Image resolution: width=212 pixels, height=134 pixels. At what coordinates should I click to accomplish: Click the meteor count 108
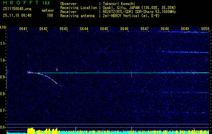(50, 15)
